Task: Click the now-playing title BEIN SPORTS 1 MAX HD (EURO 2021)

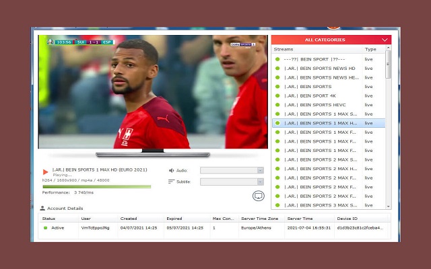Action: [100, 169]
